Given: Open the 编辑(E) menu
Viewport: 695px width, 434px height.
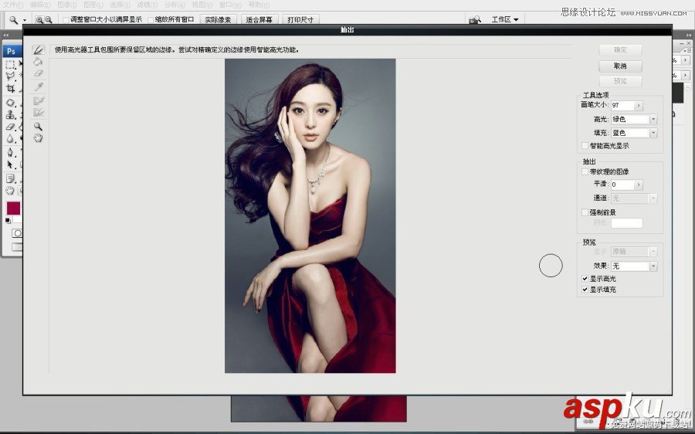Looking at the screenshot, I should (x=40, y=5).
